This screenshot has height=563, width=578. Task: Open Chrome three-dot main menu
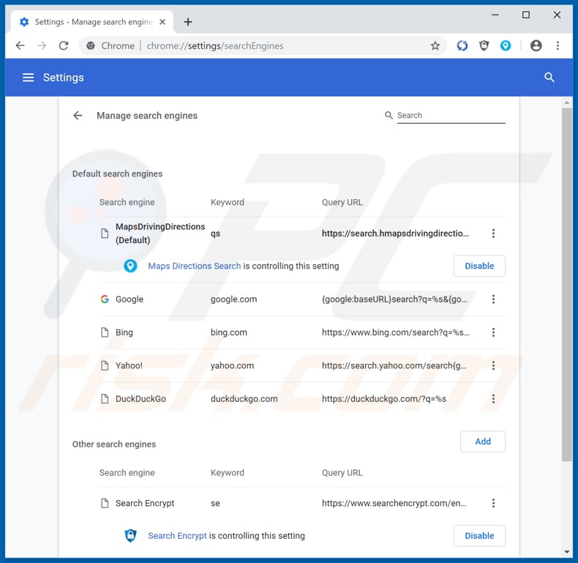coord(558,45)
